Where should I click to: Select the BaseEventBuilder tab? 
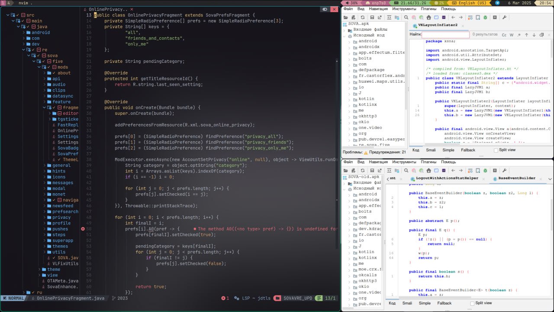(x=517, y=178)
